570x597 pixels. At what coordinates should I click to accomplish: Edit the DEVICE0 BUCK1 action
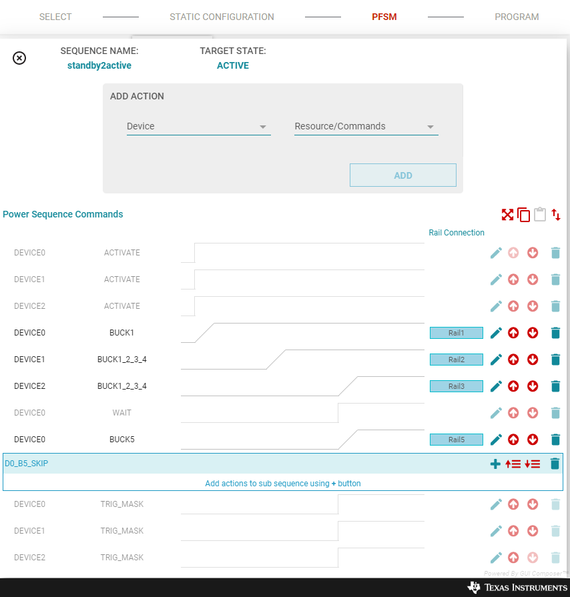pyautogui.click(x=496, y=333)
